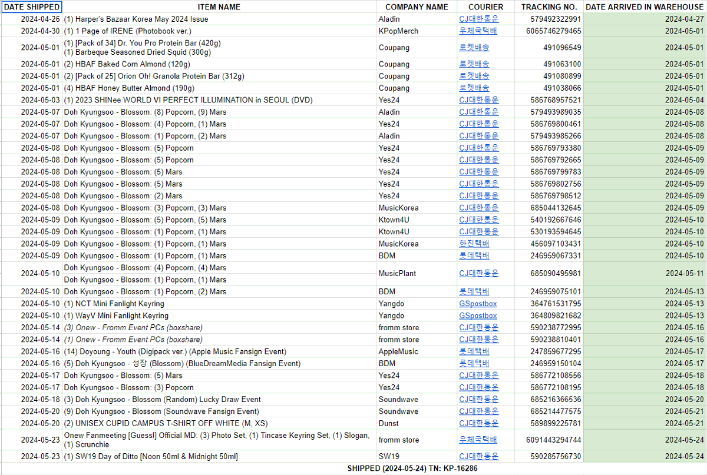Image resolution: width=707 pixels, height=475 pixels.
Task: Open the courier link in the SW19 row
Action: point(478,456)
